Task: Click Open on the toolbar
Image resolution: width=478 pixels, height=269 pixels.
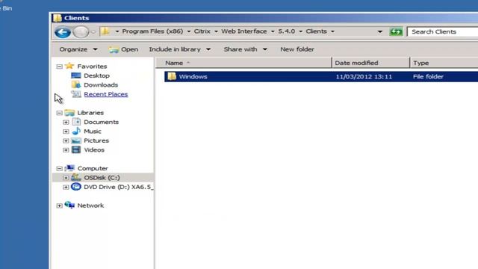Action: (123, 49)
